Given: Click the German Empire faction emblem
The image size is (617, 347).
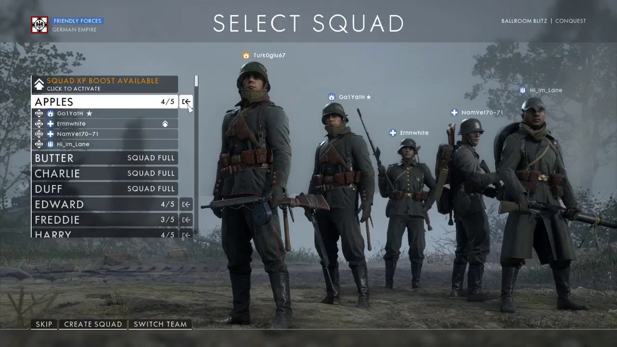Looking at the screenshot, I should 40,25.
